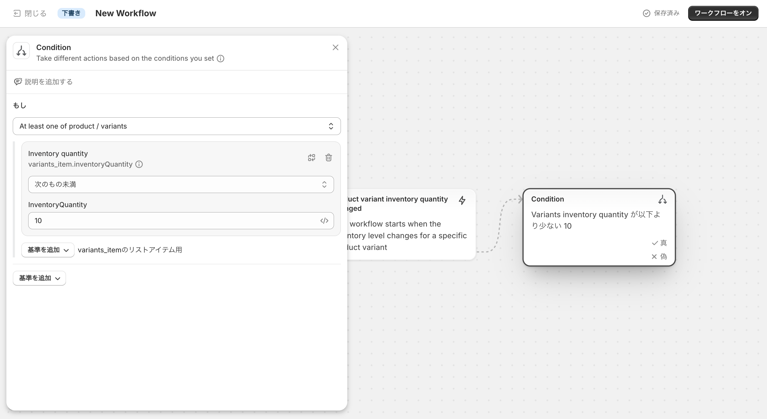
Task: Click the branch icon on the Condition node
Action: tap(663, 199)
